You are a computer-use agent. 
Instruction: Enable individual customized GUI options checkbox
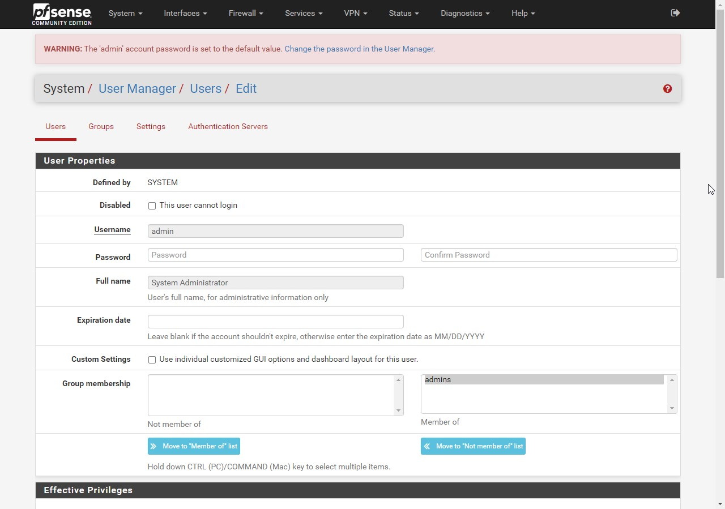coord(152,360)
